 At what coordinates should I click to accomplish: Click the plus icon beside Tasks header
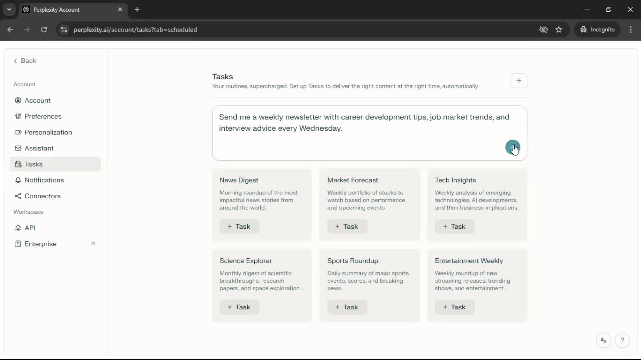[519, 81]
